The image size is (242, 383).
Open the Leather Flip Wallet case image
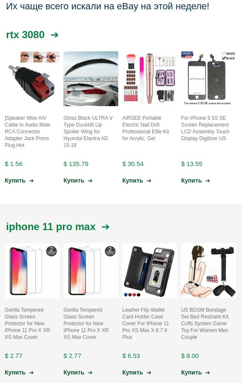(150, 270)
